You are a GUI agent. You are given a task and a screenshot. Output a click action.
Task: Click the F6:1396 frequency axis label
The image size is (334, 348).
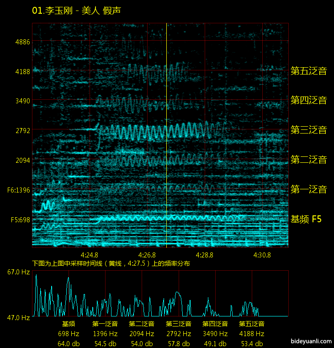tap(19, 190)
